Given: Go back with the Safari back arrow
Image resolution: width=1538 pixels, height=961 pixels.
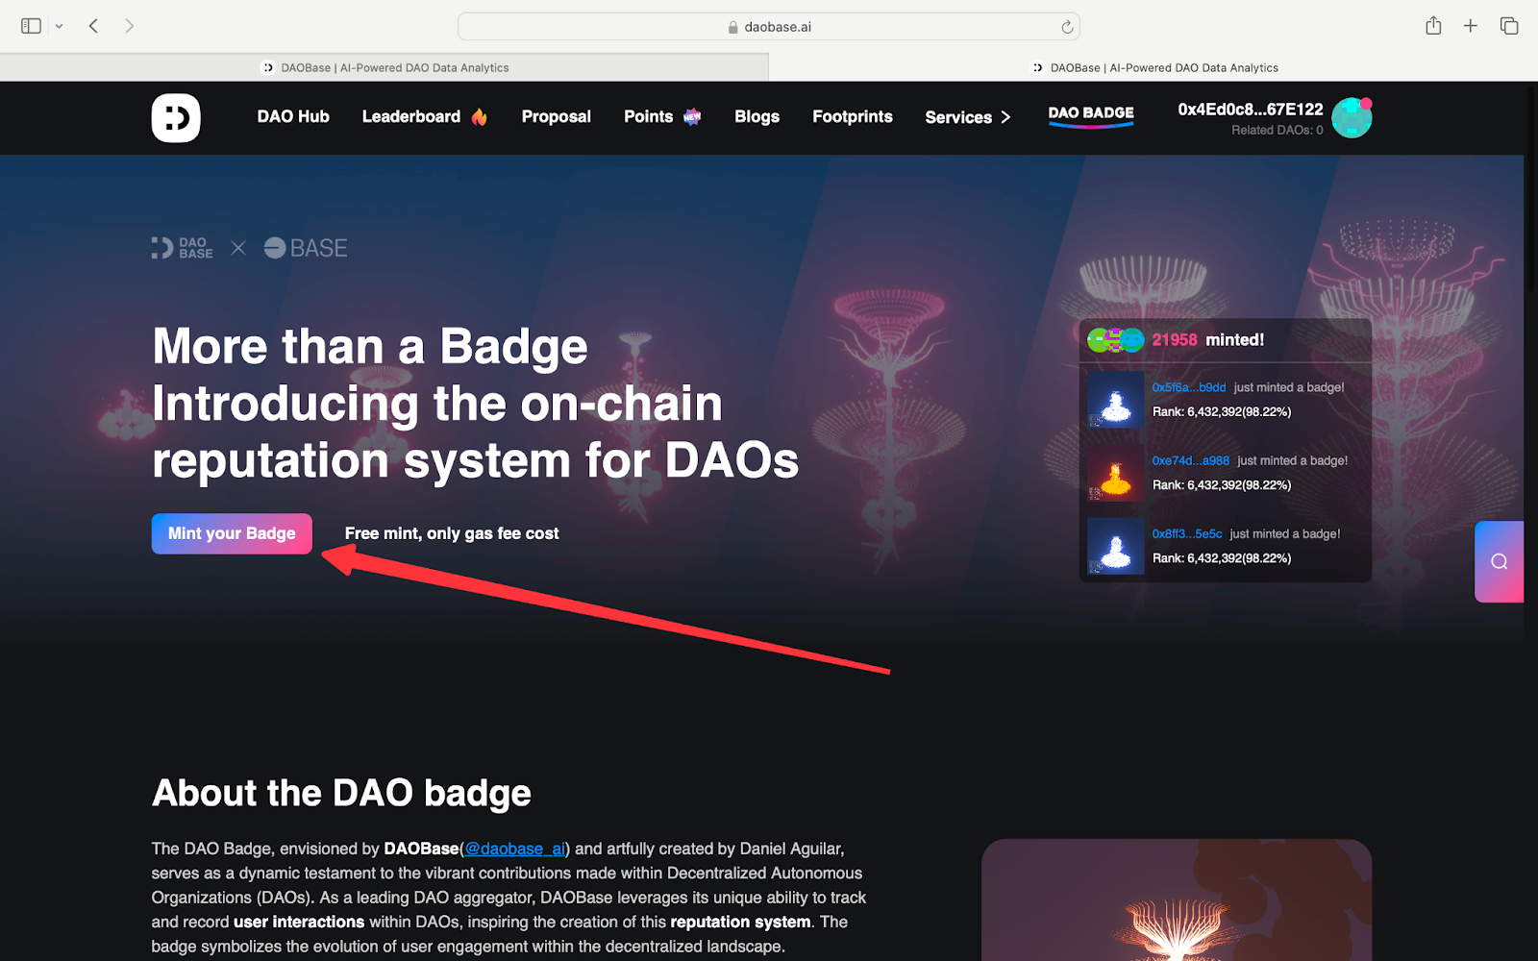Looking at the screenshot, I should (x=93, y=26).
